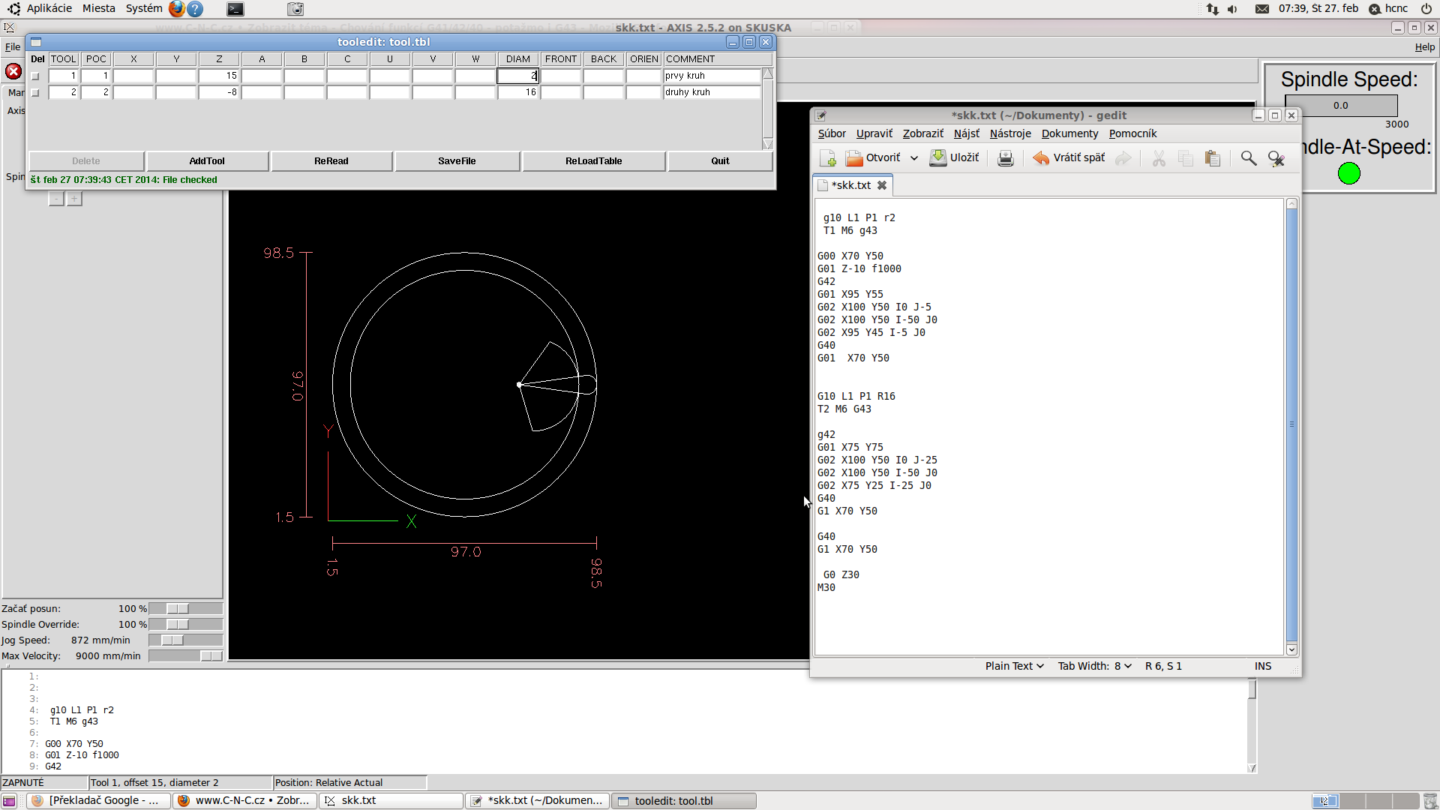This screenshot has height=810, width=1440.
Task: Open the Tab Width dropdown
Action: (1094, 666)
